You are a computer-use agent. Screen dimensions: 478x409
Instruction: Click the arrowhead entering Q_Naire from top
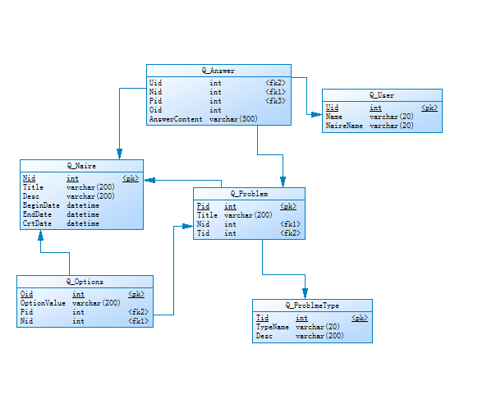[120, 154]
